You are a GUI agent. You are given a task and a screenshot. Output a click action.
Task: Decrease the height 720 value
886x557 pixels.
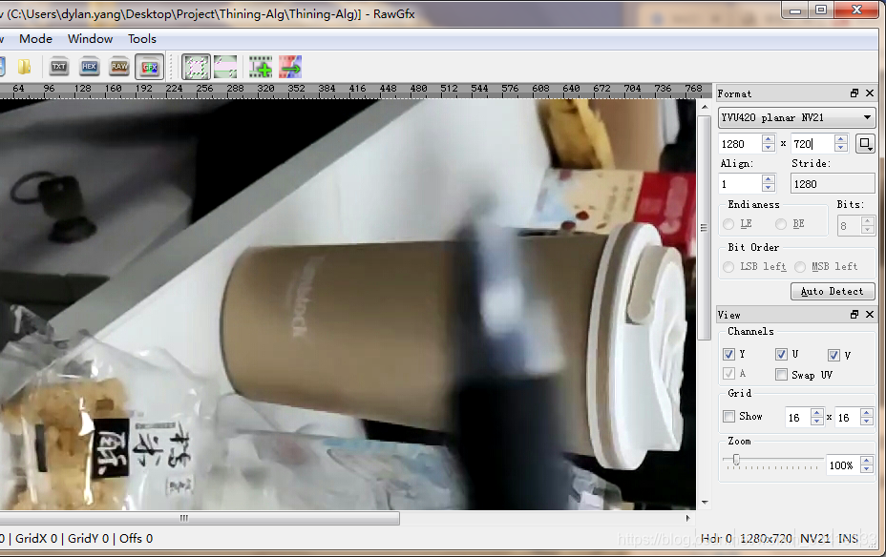tap(841, 148)
